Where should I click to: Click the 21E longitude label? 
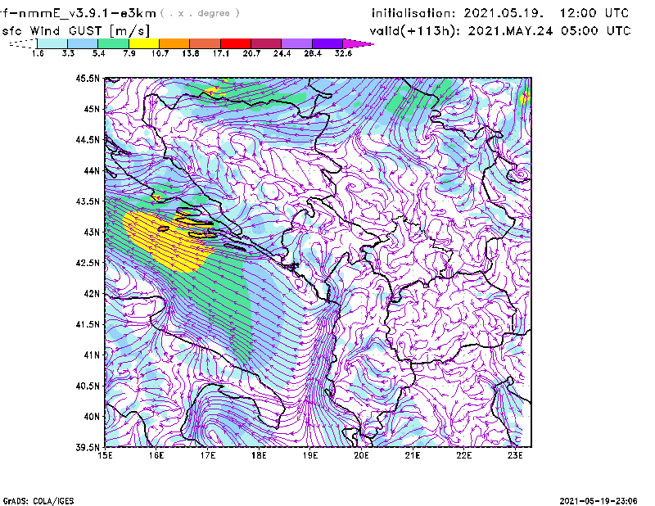[x=413, y=455]
